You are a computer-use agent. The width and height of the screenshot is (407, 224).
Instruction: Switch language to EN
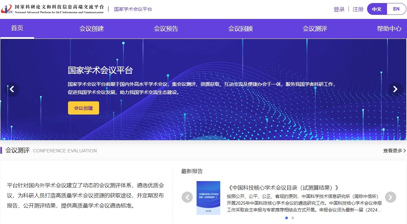[396, 9]
